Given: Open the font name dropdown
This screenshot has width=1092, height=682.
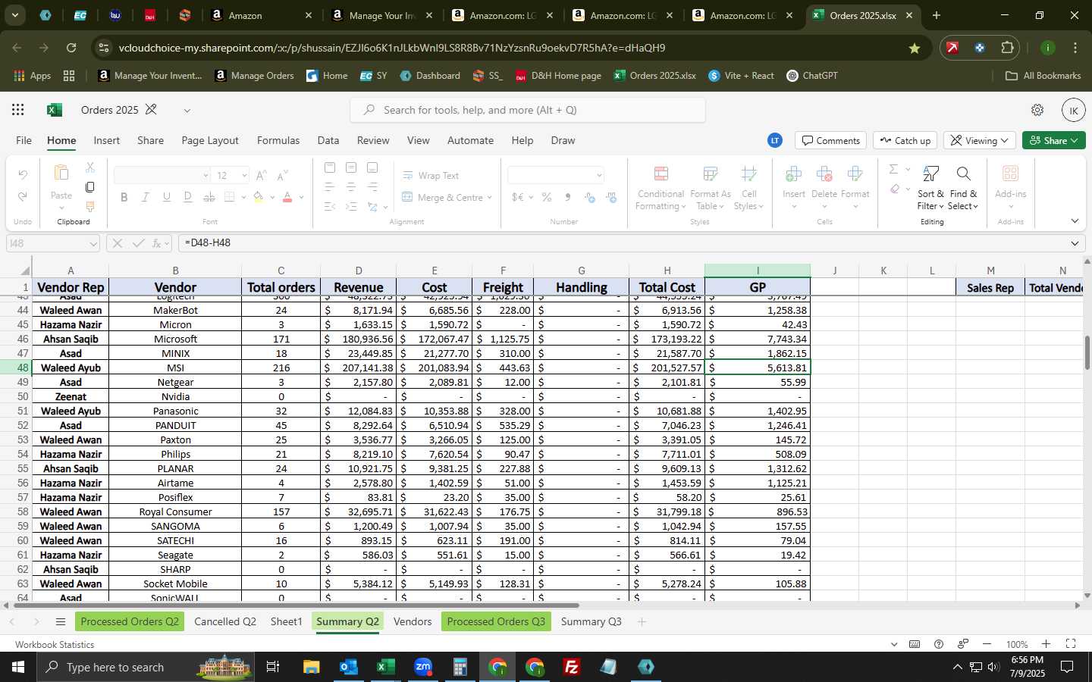Looking at the screenshot, I should 206,176.
